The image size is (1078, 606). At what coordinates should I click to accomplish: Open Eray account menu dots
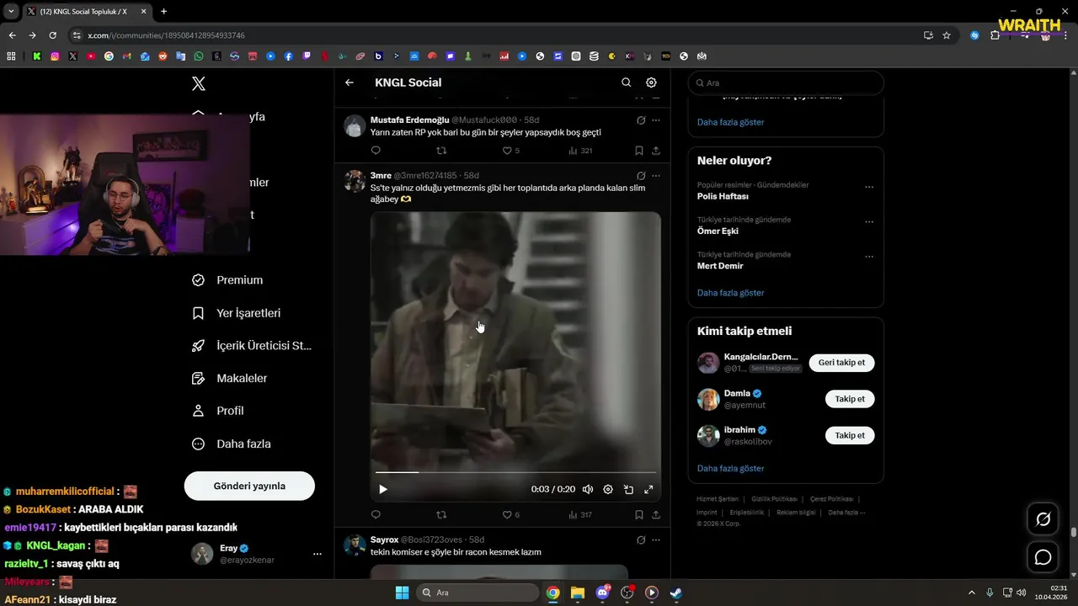(x=318, y=554)
